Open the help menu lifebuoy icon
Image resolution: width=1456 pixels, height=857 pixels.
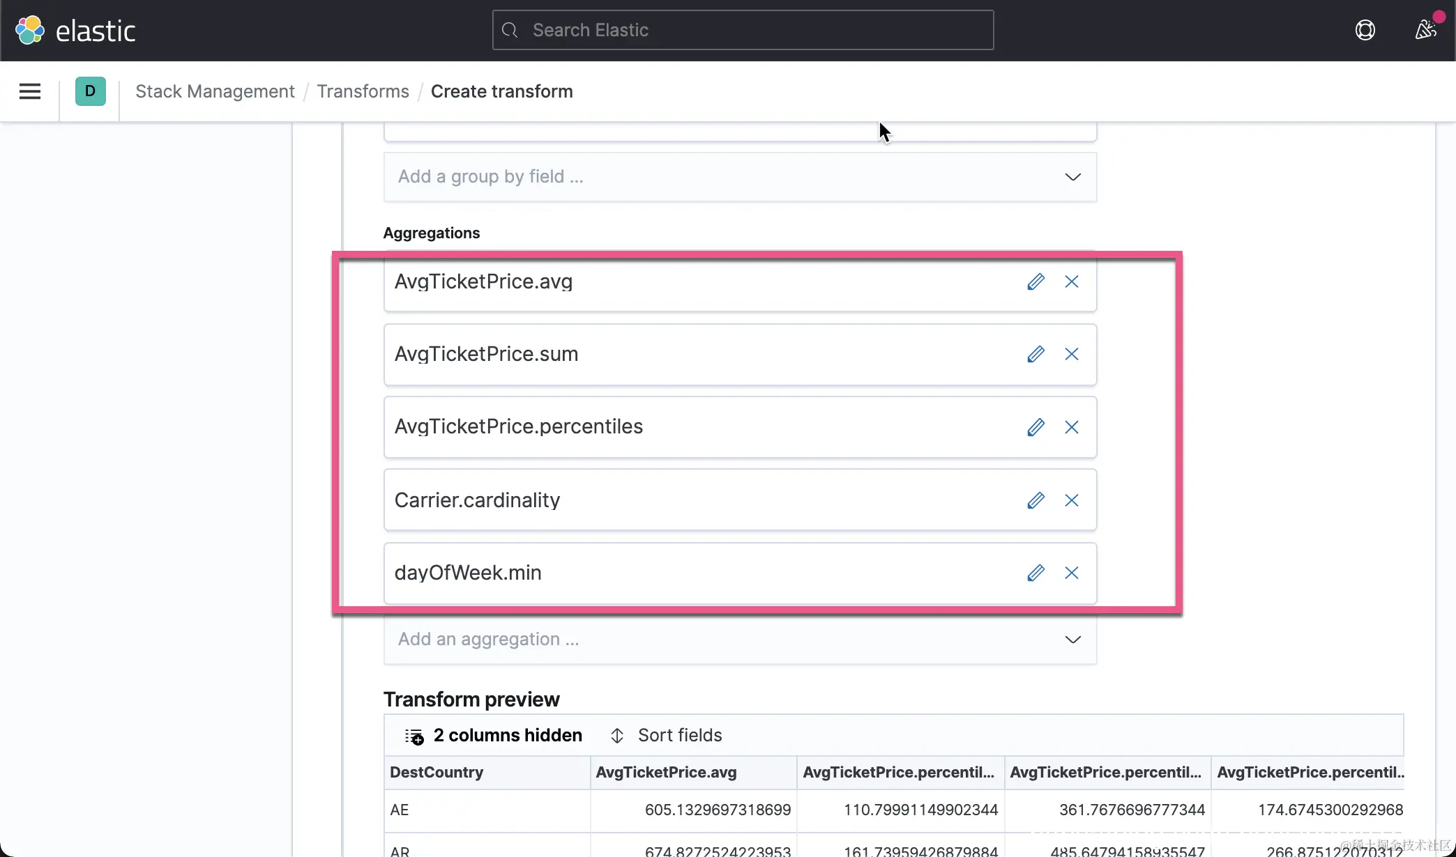pos(1365,30)
